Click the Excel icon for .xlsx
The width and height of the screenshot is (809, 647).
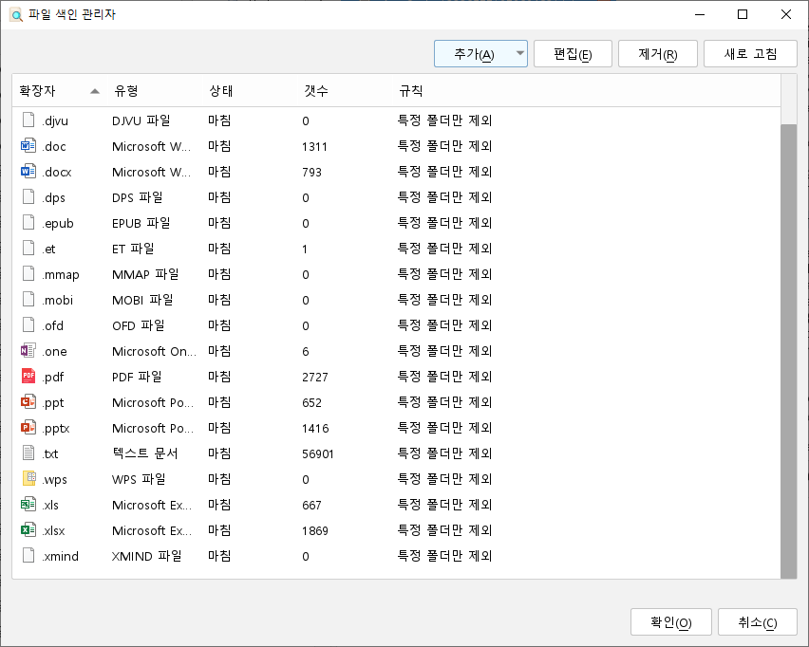(28, 530)
